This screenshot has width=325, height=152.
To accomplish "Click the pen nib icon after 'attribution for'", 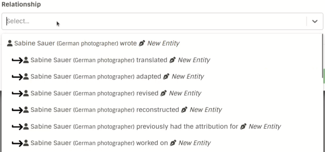I will (243, 126).
